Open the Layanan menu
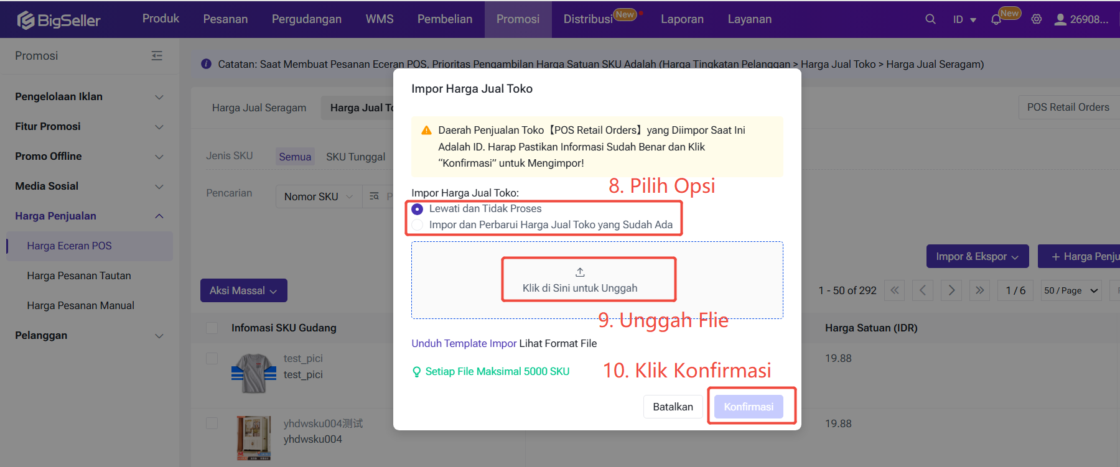 [x=750, y=19]
